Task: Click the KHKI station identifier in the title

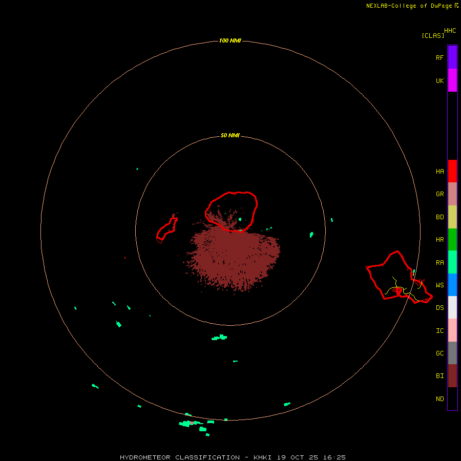Action: coord(262,457)
